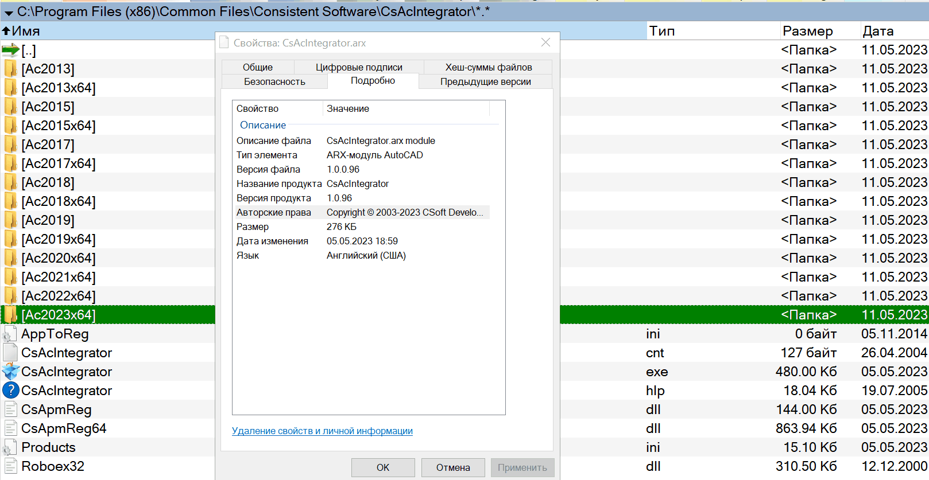The height and width of the screenshot is (480, 929).
Task: Click Удаление свойств и личной информации link
Action: [x=322, y=431]
